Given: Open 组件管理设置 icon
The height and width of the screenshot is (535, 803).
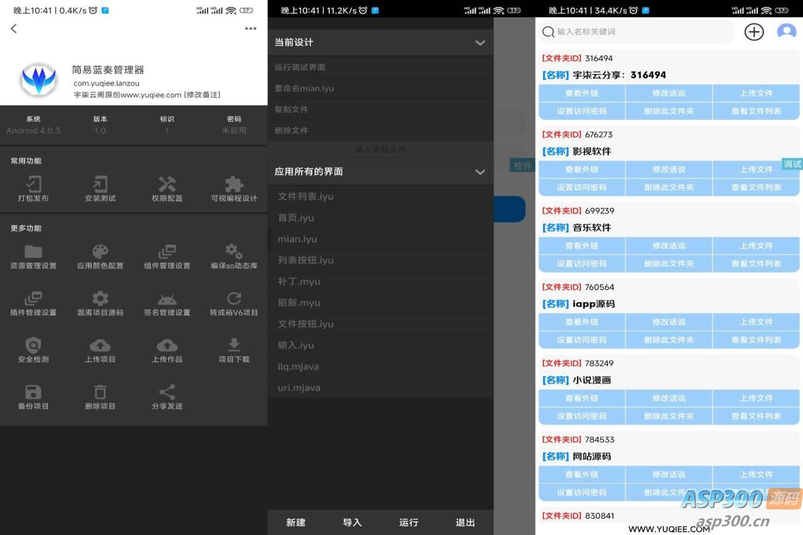Looking at the screenshot, I should pos(167,252).
